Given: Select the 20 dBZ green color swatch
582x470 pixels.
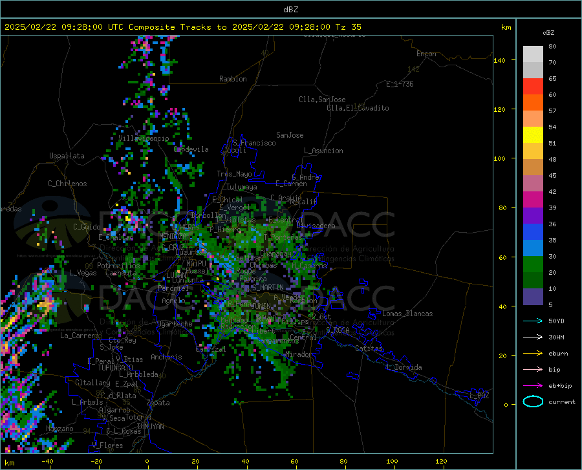Looking at the screenshot, I should tap(533, 264).
